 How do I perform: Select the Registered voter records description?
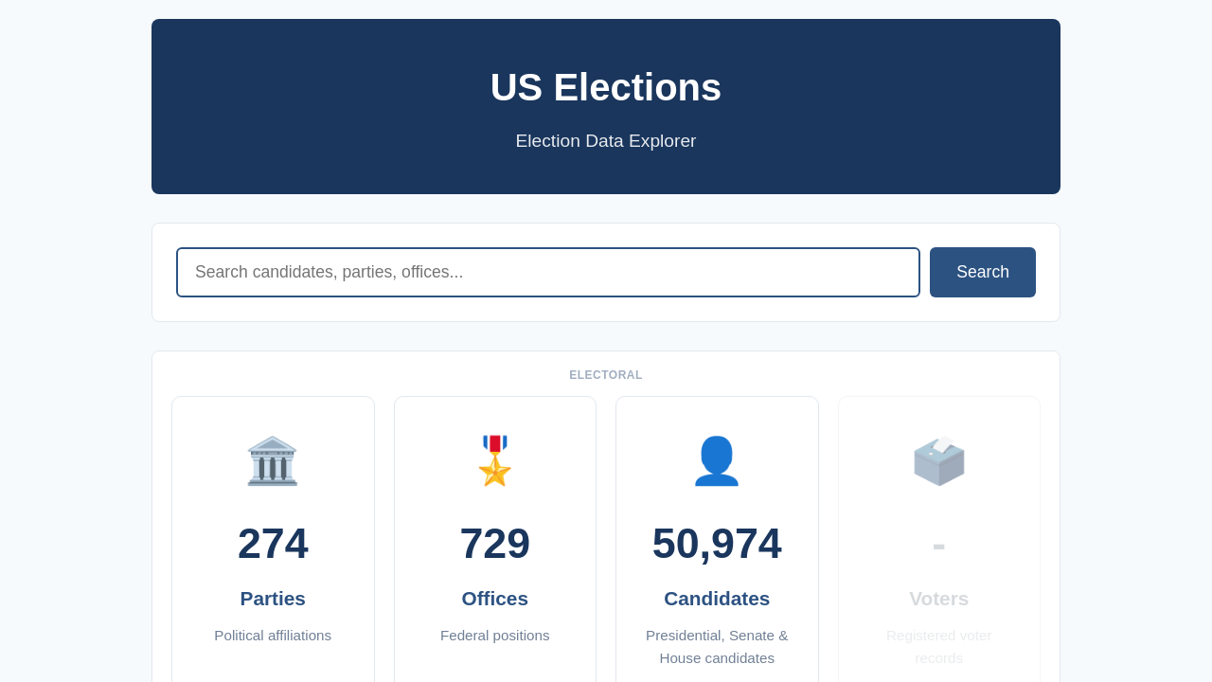[x=939, y=647]
